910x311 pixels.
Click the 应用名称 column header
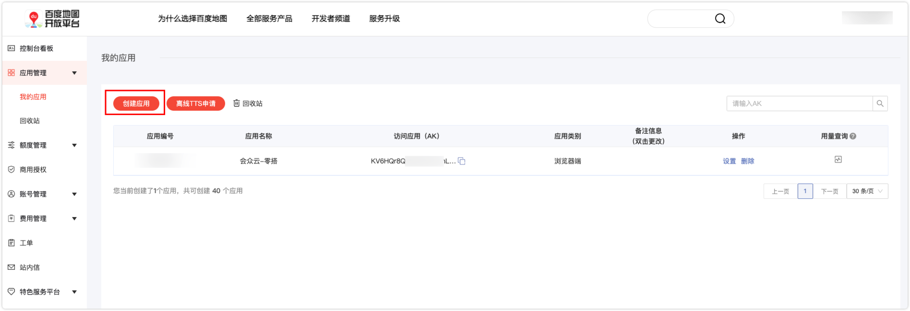[x=259, y=136]
